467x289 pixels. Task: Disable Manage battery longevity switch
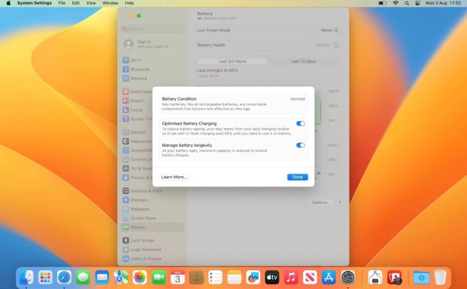pyautogui.click(x=300, y=145)
